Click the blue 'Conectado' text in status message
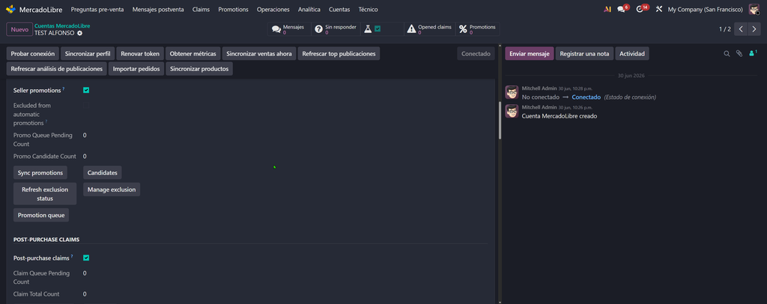Viewport: 767px width, 304px height. 586,97
